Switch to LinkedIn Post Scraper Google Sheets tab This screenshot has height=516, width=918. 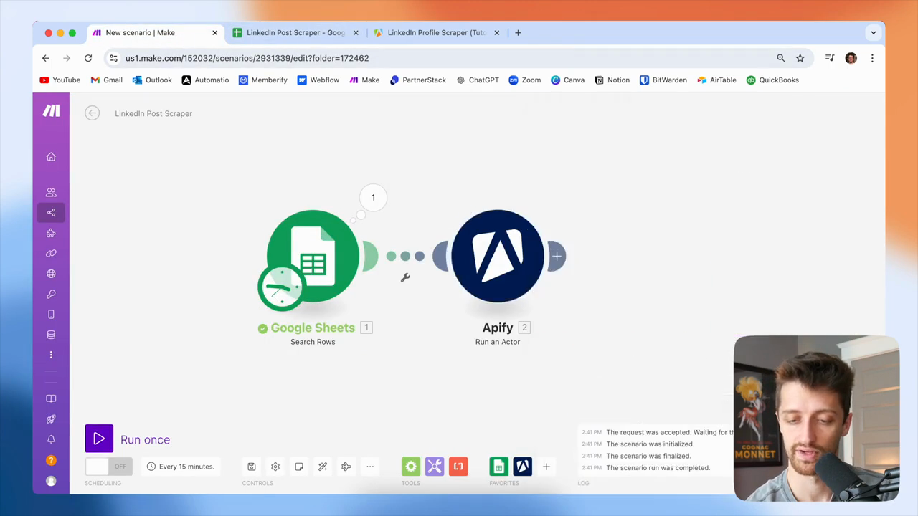tap(296, 32)
